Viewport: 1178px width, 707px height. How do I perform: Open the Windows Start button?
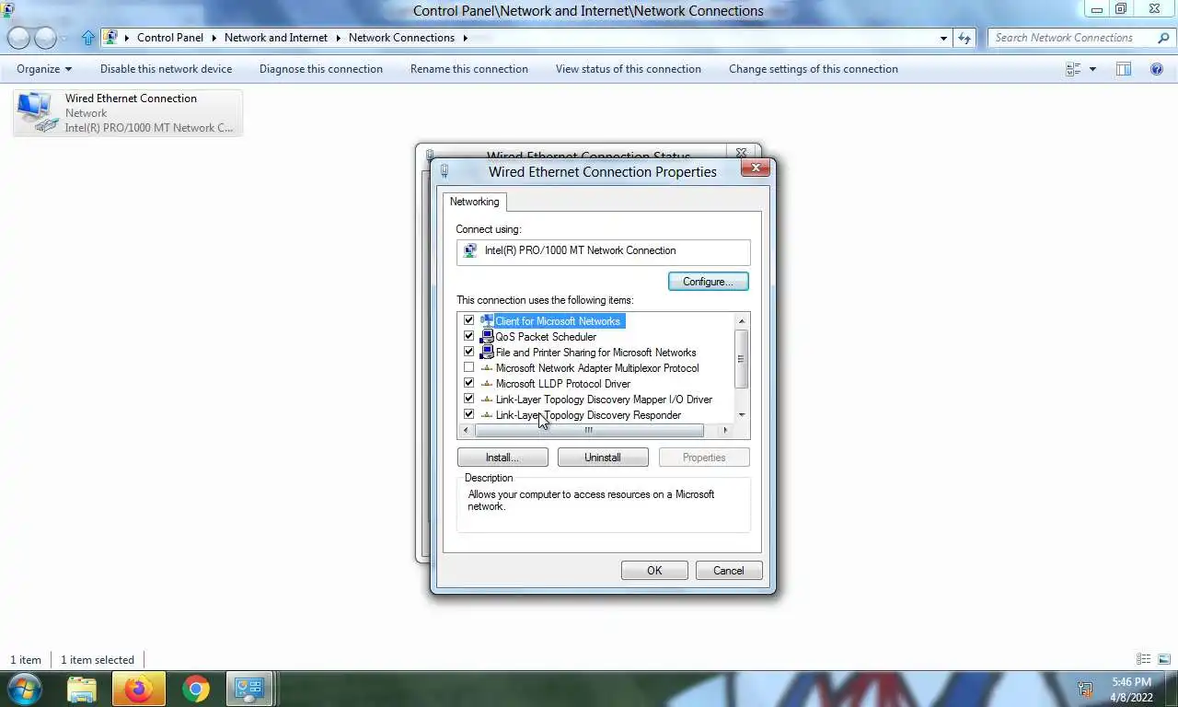[x=25, y=689]
